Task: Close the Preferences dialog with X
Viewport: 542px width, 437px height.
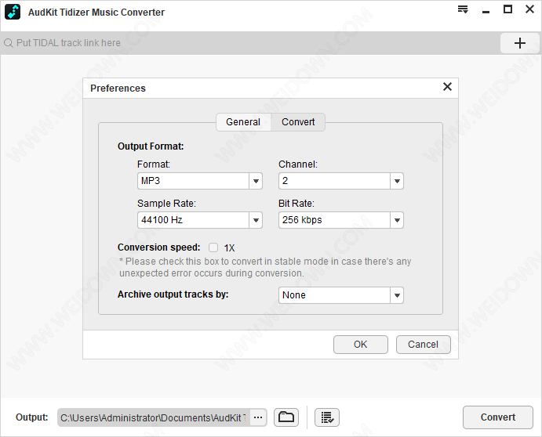Action: click(x=447, y=87)
